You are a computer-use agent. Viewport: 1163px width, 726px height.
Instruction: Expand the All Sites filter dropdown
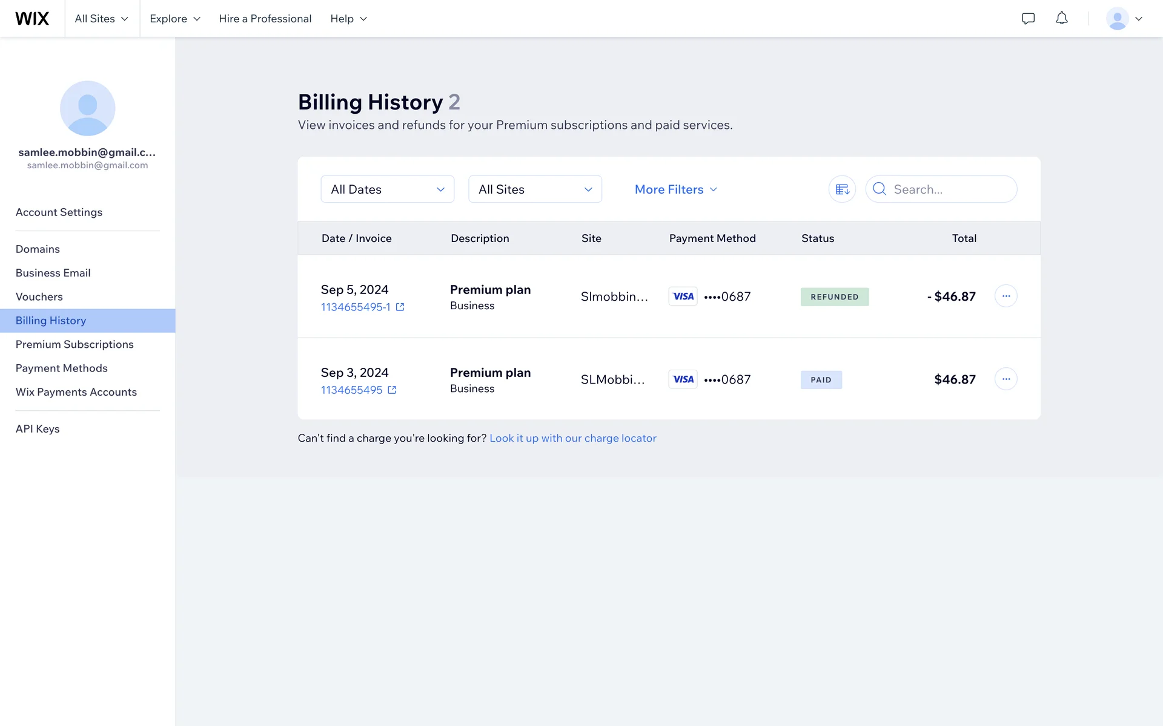click(x=535, y=189)
